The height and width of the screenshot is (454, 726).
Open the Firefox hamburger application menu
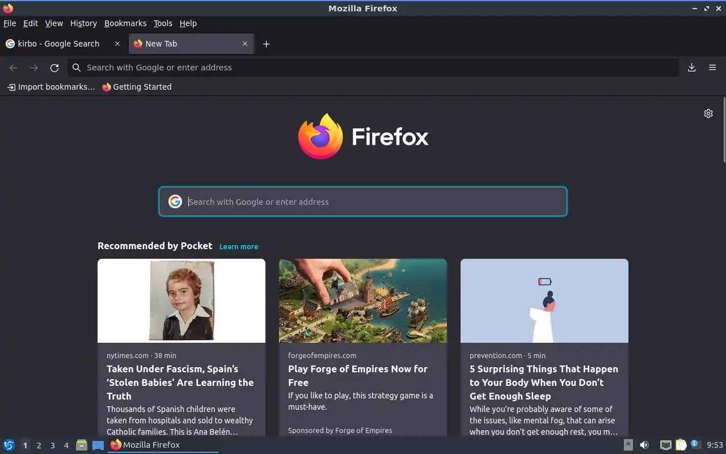[x=712, y=68]
